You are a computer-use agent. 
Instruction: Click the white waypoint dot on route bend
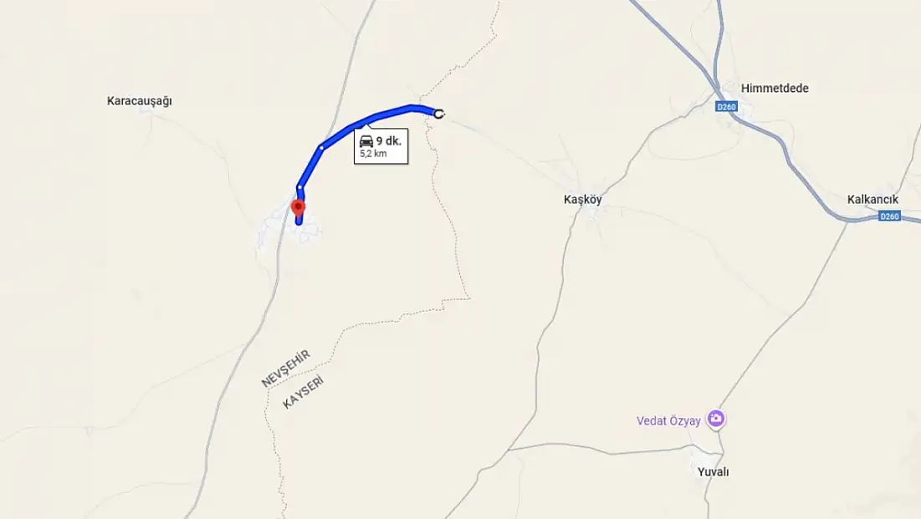[321, 148]
